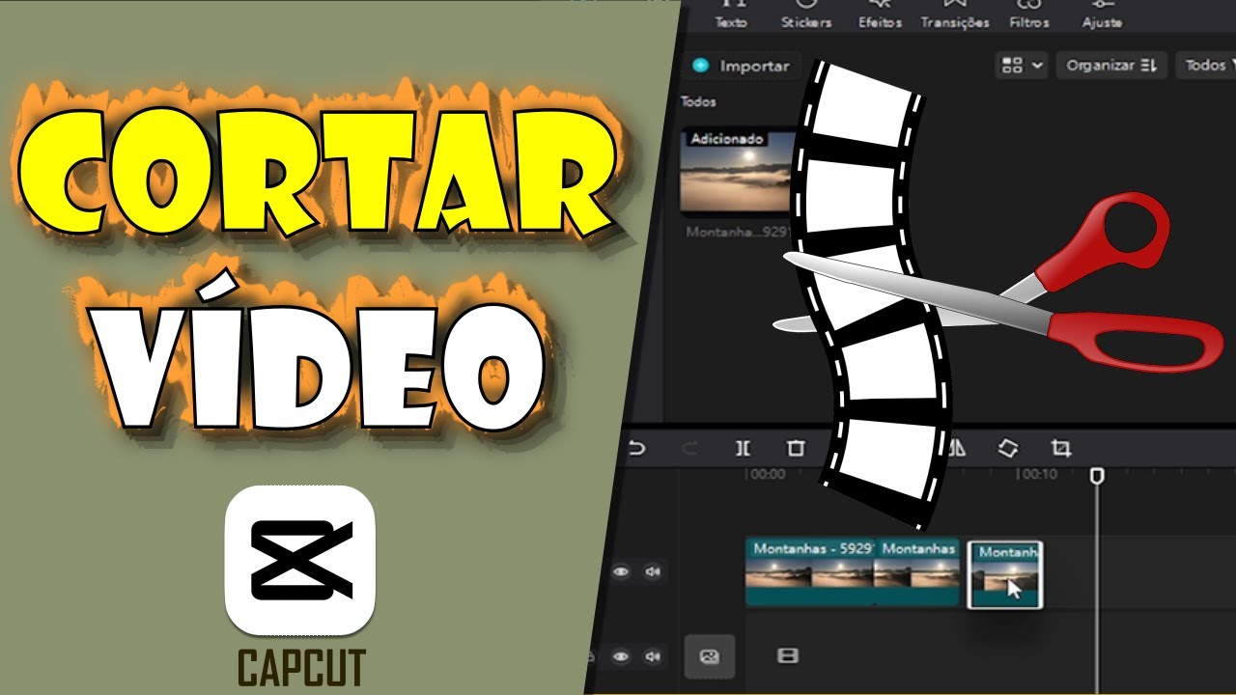Mute the video clips track speaker icon
Viewport: 1236px width, 695px height.
(654, 572)
